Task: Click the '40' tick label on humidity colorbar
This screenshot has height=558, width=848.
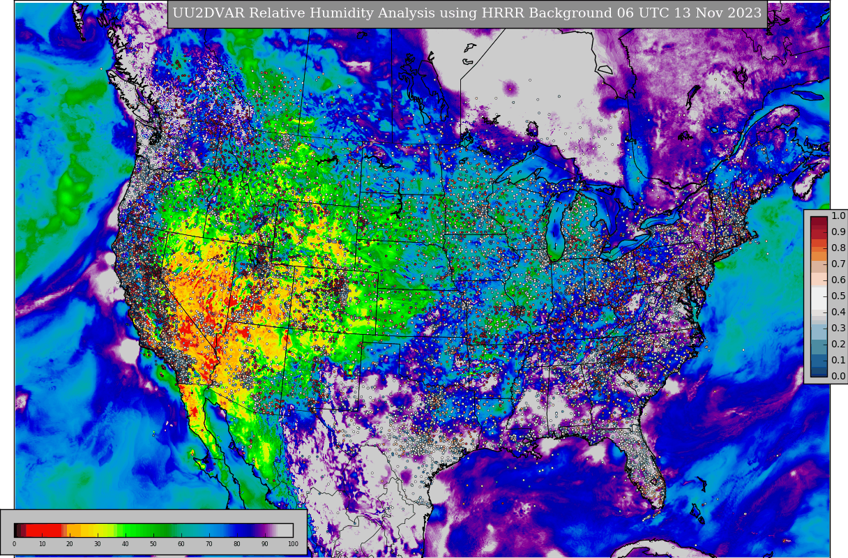Action: click(126, 543)
